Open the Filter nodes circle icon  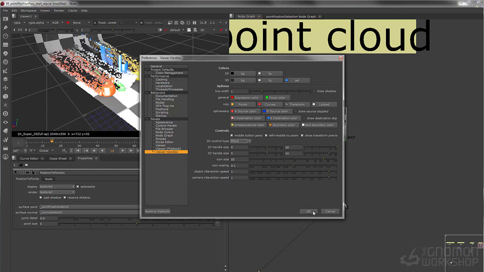[5, 62]
